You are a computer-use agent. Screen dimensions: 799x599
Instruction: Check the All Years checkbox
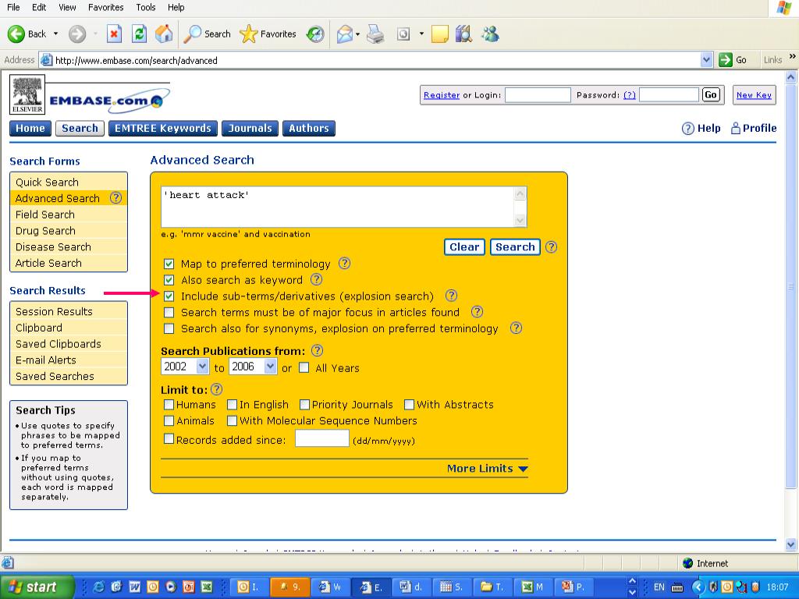pyautogui.click(x=304, y=368)
